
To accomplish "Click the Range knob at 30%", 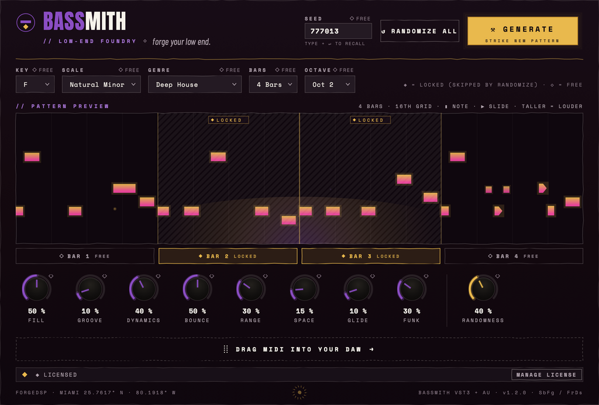I will [x=250, y=289].
